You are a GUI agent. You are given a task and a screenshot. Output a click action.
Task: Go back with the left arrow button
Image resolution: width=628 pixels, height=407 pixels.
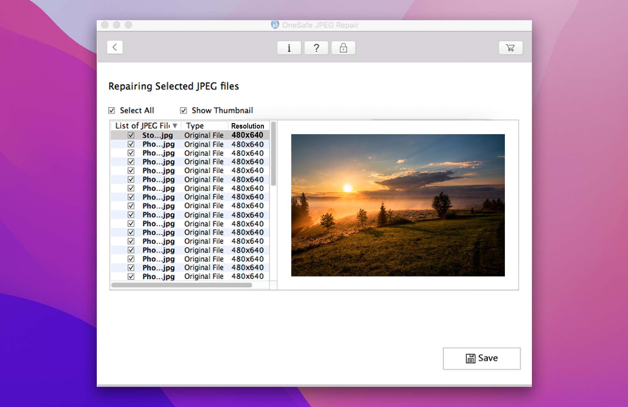(x=115, y=47)
